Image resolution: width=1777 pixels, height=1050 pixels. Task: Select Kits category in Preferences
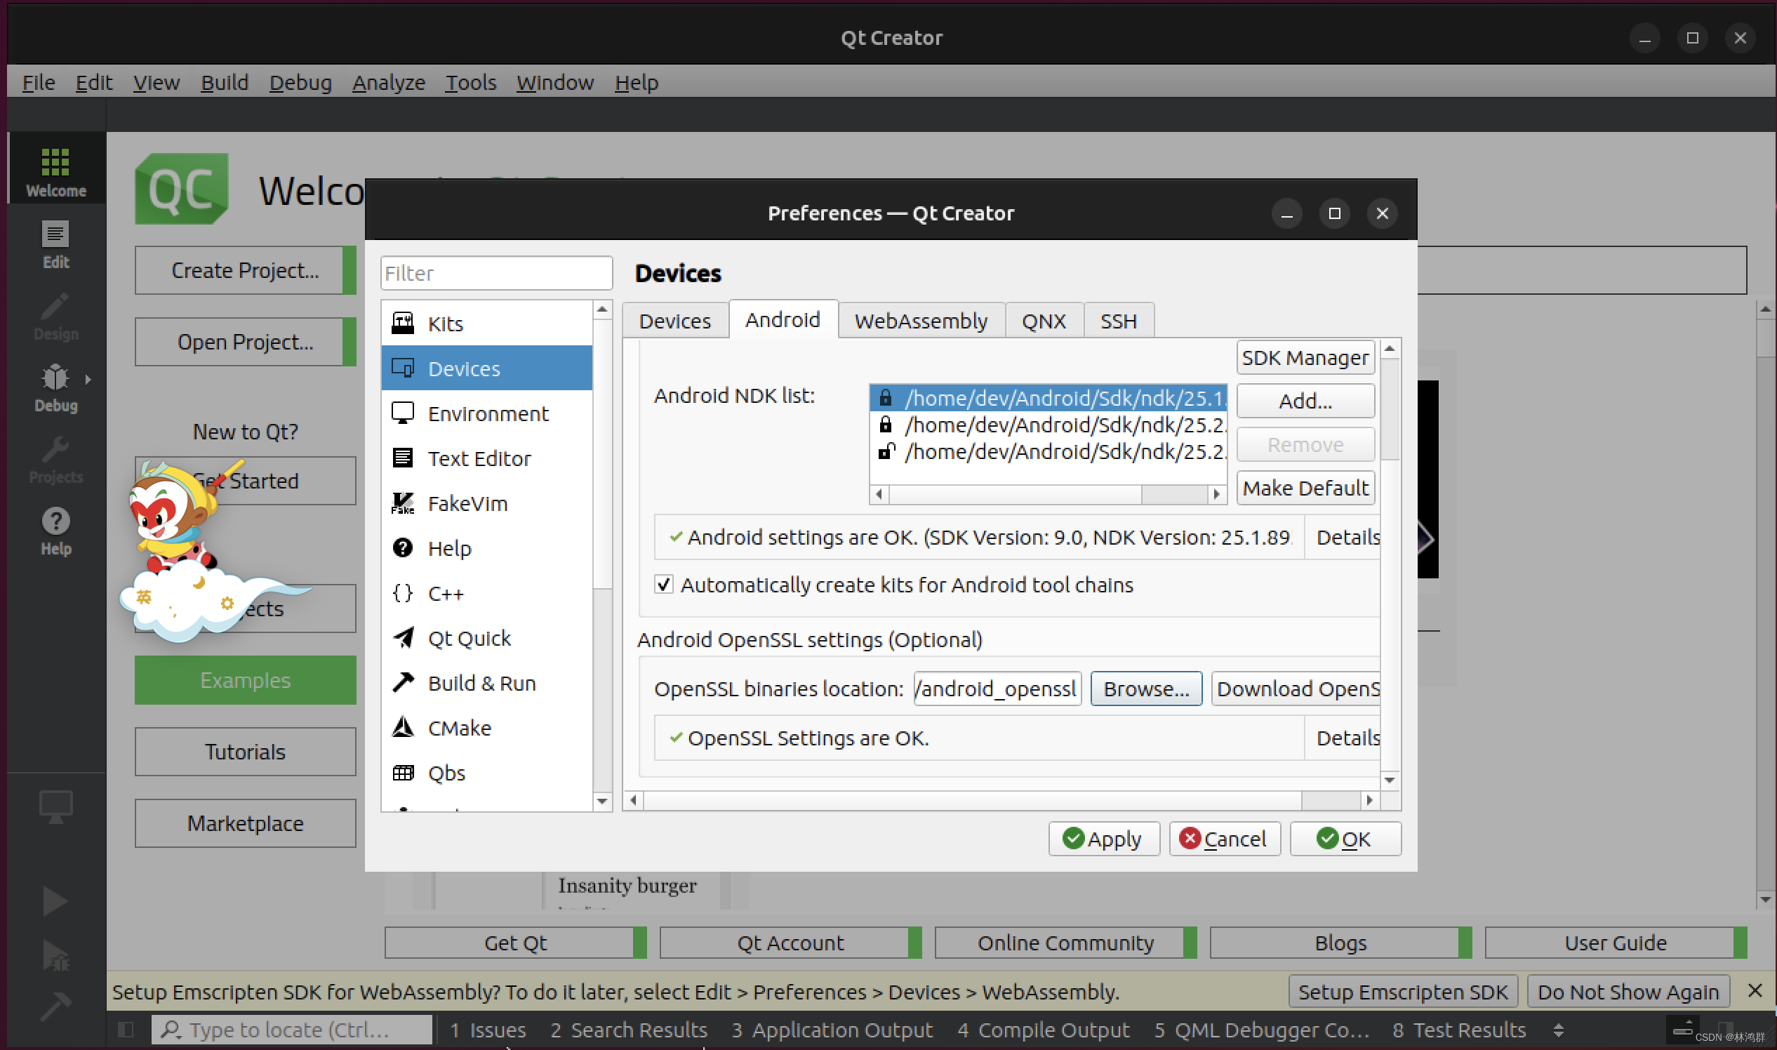coord(486,324)
